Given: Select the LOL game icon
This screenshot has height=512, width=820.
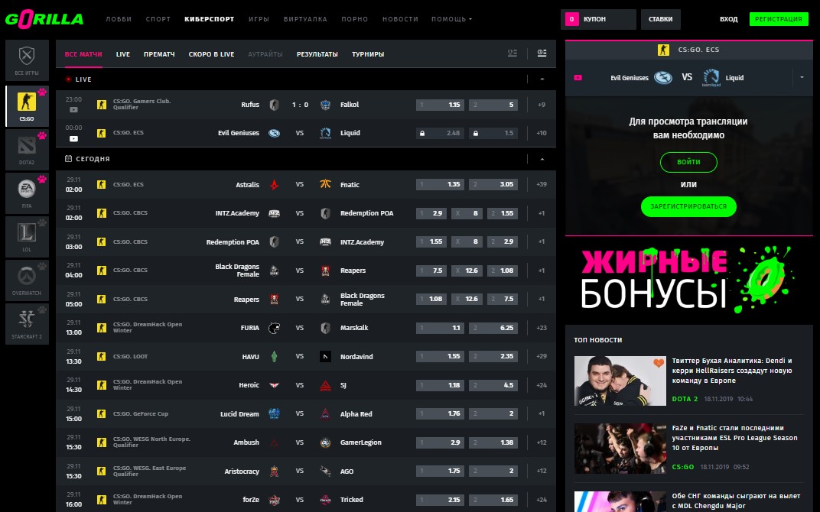Looking at the screenshot, I should point(27,237).
